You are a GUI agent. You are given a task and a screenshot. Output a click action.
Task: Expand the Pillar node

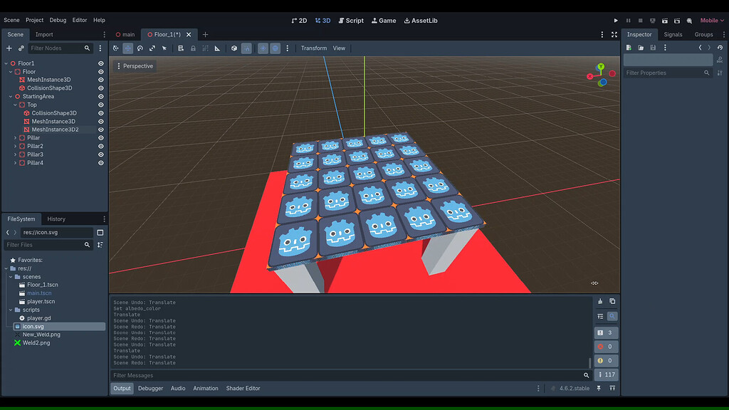click(16, 138)
